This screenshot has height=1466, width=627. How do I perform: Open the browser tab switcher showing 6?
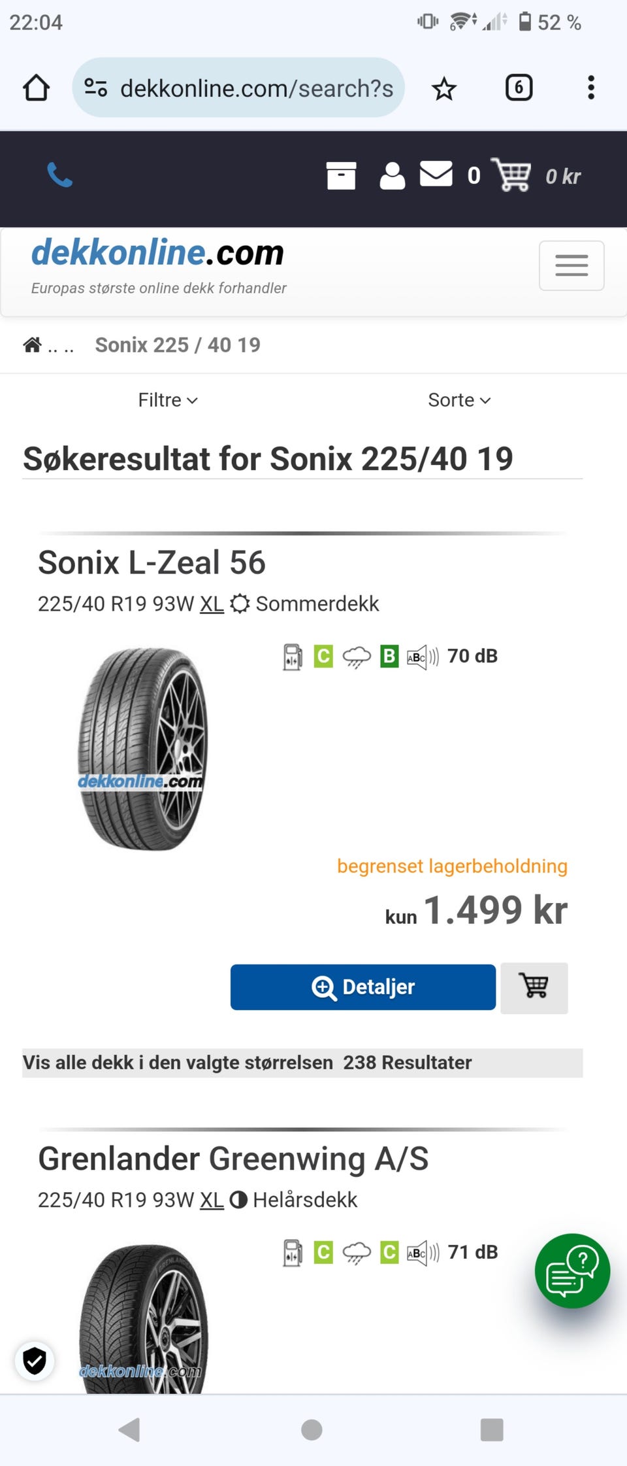pos(519,88)
